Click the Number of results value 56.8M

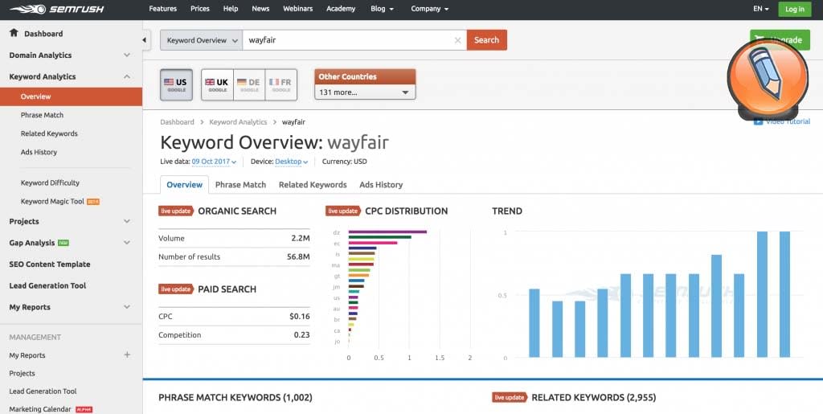click(298, 256)
